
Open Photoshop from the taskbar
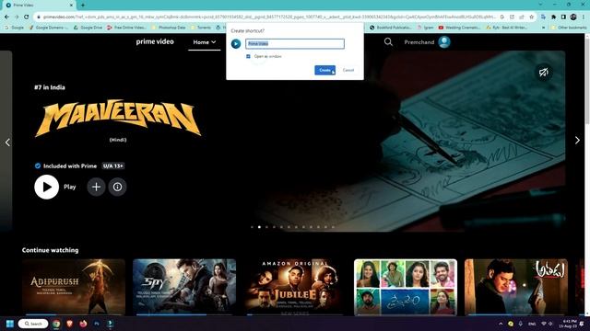point(97,324)
